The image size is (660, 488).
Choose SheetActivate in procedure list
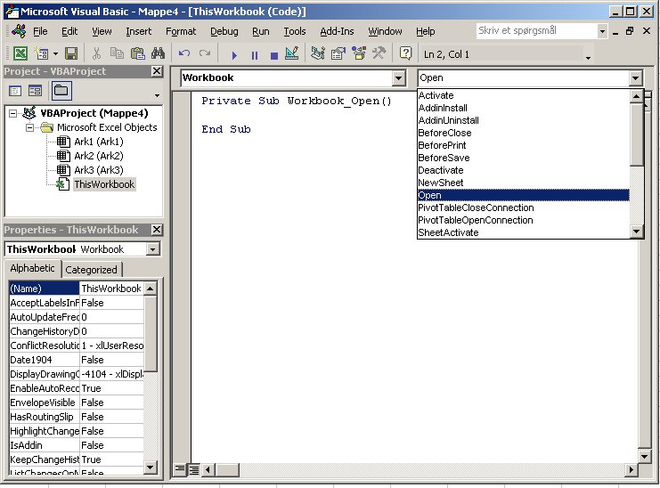tap(523, 232)
